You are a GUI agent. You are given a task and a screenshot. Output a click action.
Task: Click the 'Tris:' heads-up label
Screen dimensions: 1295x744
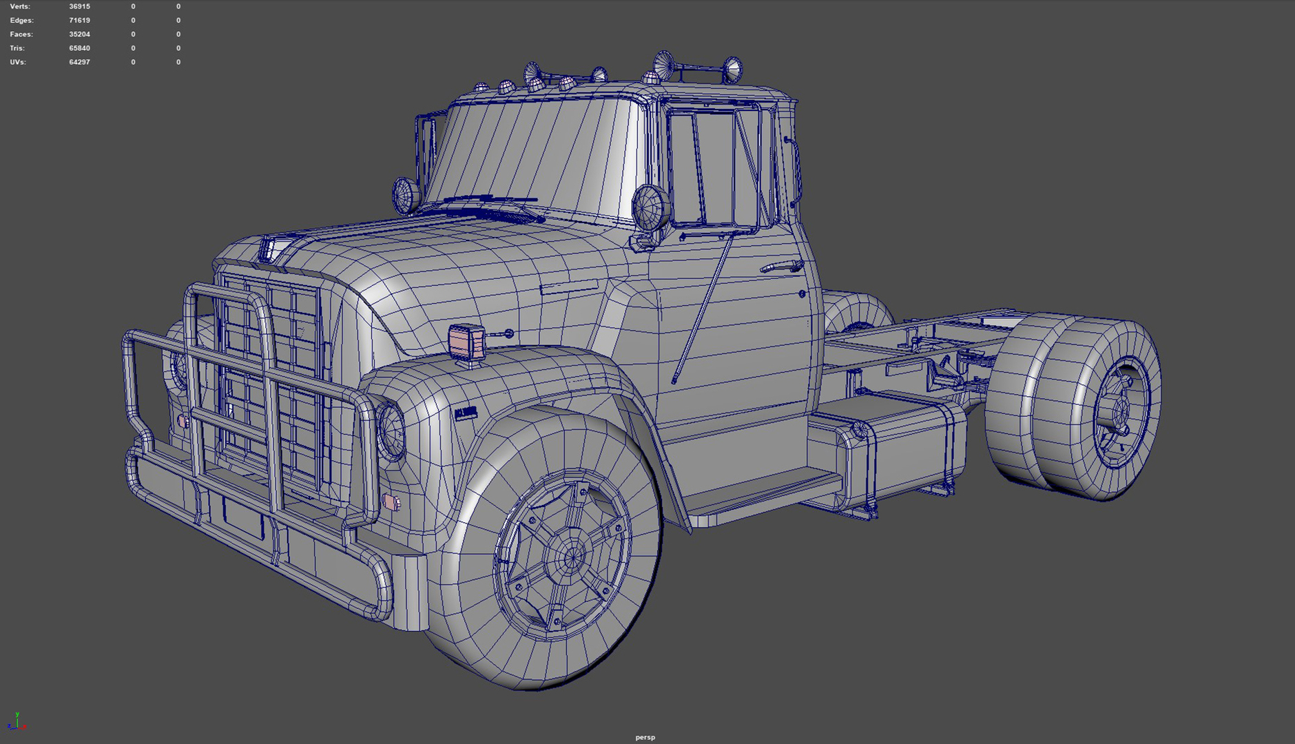17,48
